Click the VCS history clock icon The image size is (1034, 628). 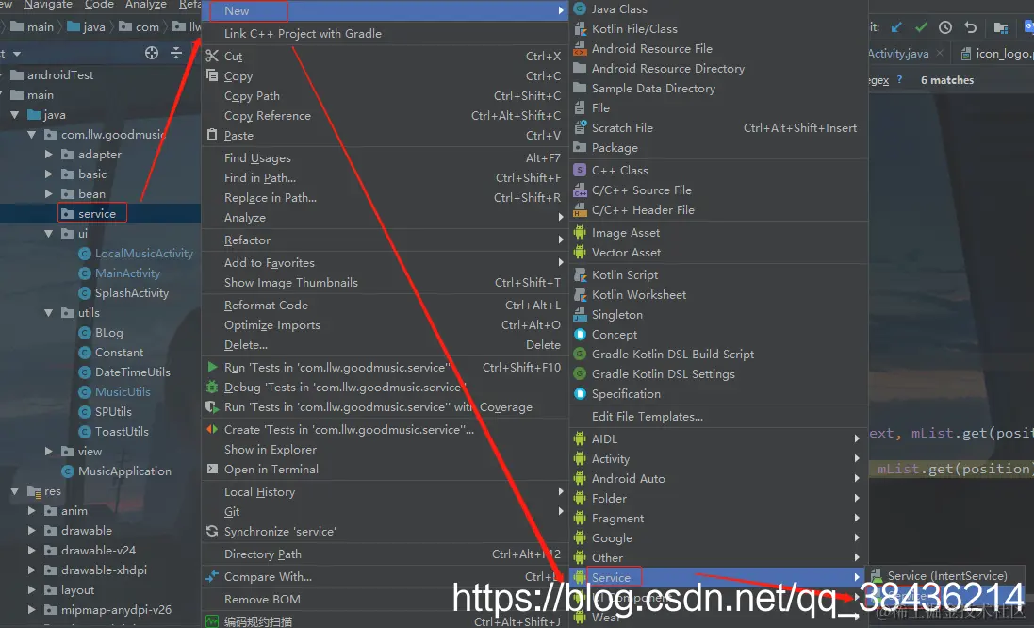945,27
